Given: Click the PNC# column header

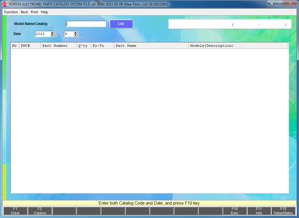Looking at the screenshot, I should (30, 46).
